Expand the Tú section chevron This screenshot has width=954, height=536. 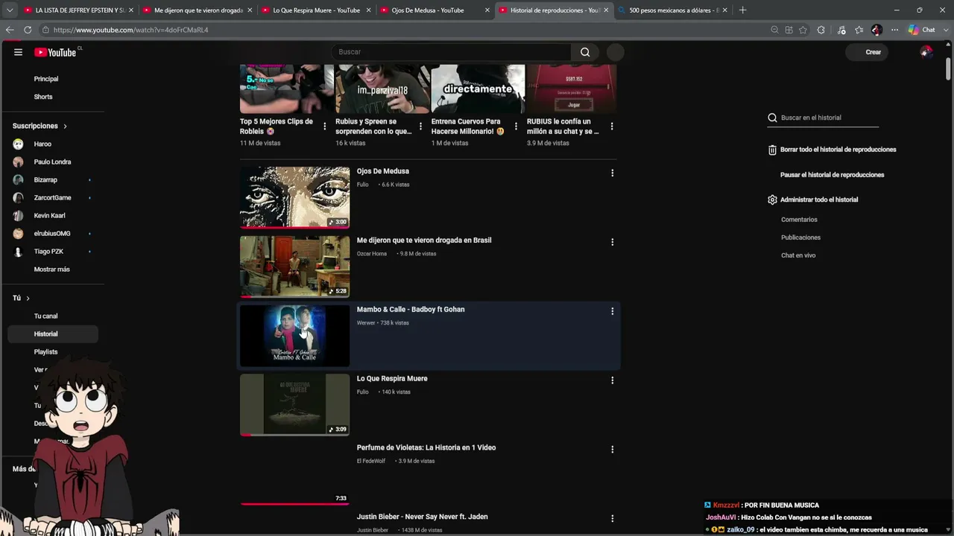[28, 299]
